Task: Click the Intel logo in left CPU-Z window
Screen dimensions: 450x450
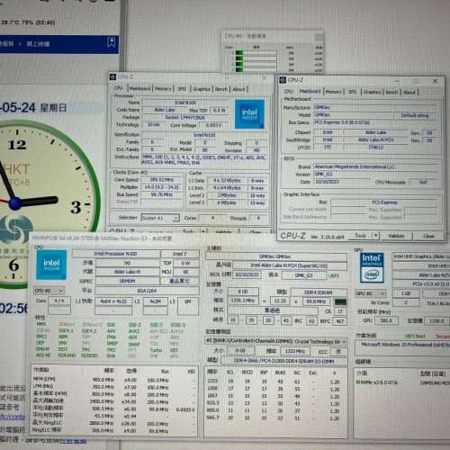Action: pyautogui.click(x=249, y=114)
